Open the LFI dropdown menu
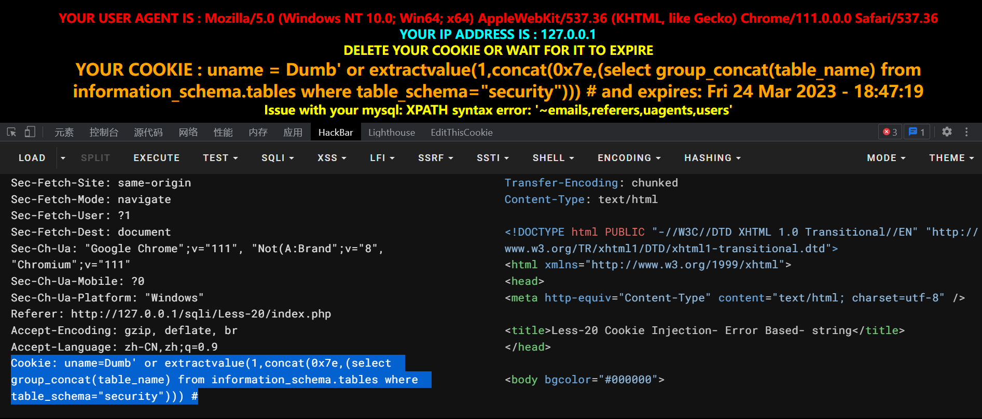 (382, 158)
